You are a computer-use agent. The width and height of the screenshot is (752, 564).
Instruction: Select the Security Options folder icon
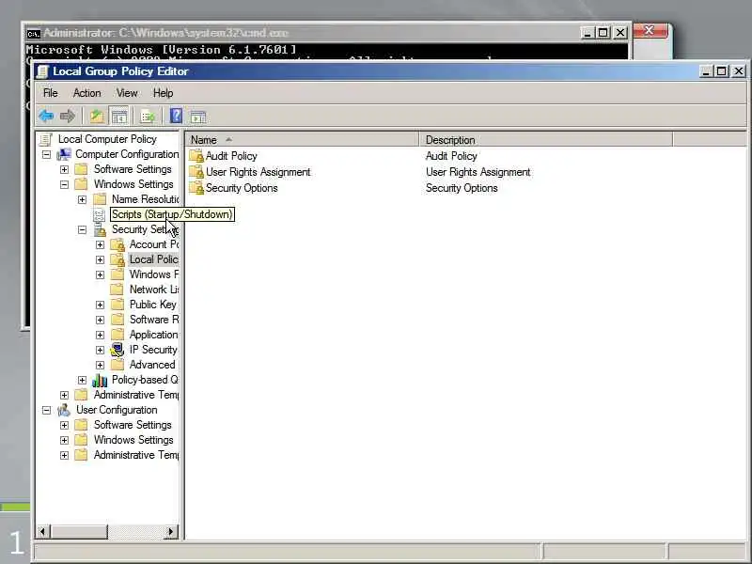click(196, 188)
